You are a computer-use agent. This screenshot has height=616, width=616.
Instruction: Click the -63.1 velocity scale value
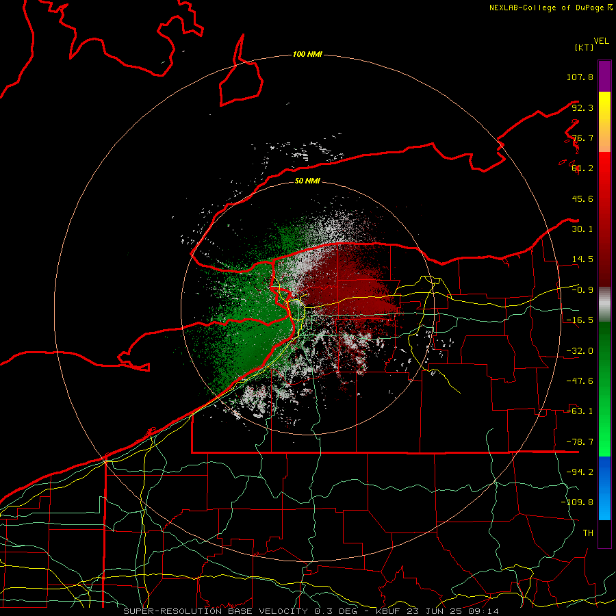coord(580,411)
